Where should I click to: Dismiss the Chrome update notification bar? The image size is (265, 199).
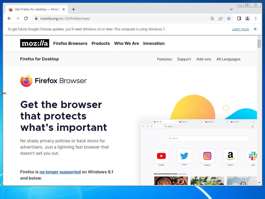pyautogui.click(x=255, y=29)
